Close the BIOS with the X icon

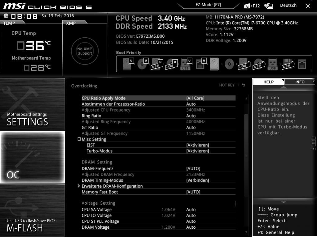(308, 6)
